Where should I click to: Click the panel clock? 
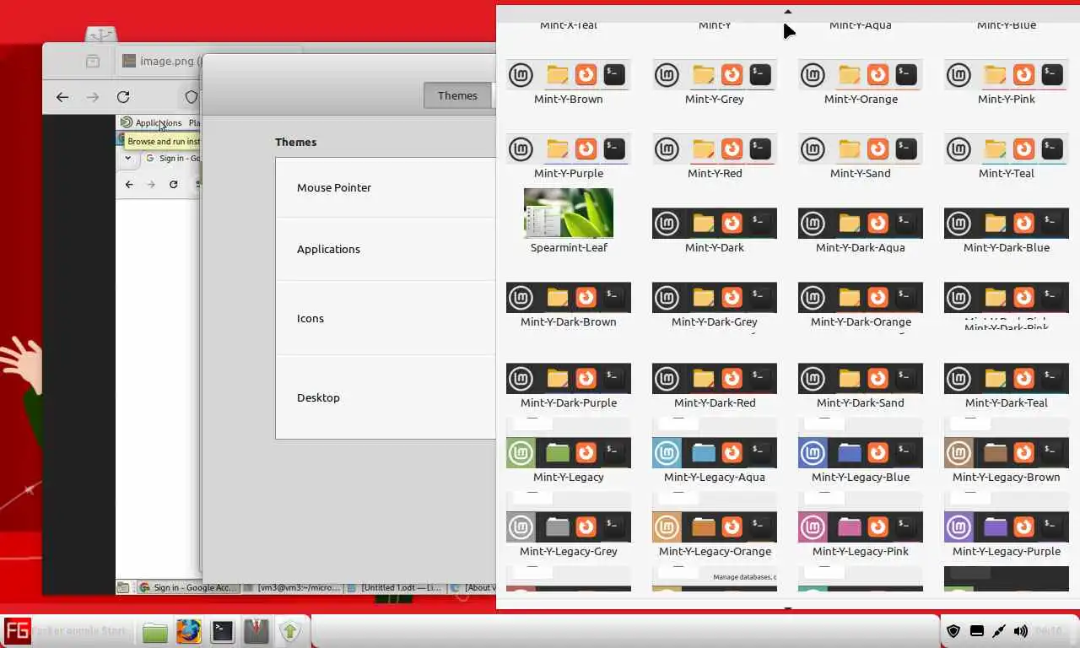(x=1049, y=631)
